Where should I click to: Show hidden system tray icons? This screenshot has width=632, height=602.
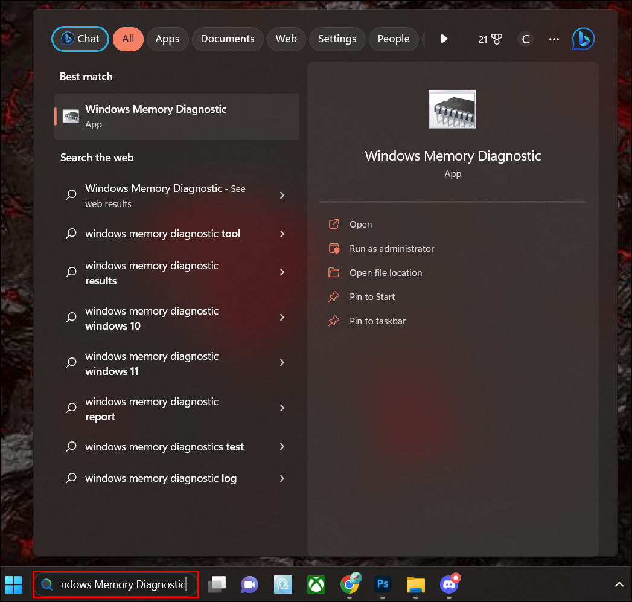pyautogui.click(x=619, y=584)
